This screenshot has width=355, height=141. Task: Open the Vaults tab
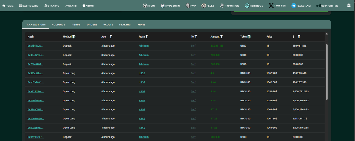click(108, 25)
